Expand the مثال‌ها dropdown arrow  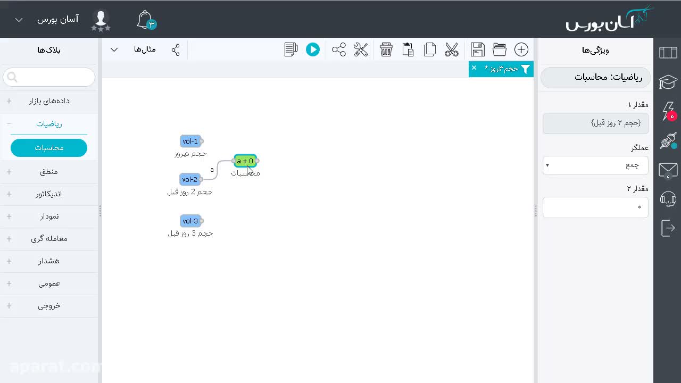[x=114, y=50]
